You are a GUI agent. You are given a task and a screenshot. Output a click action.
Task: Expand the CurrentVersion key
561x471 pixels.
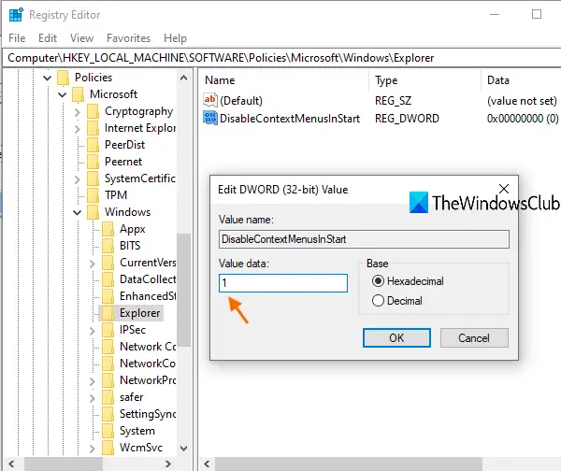coord(93,264)
